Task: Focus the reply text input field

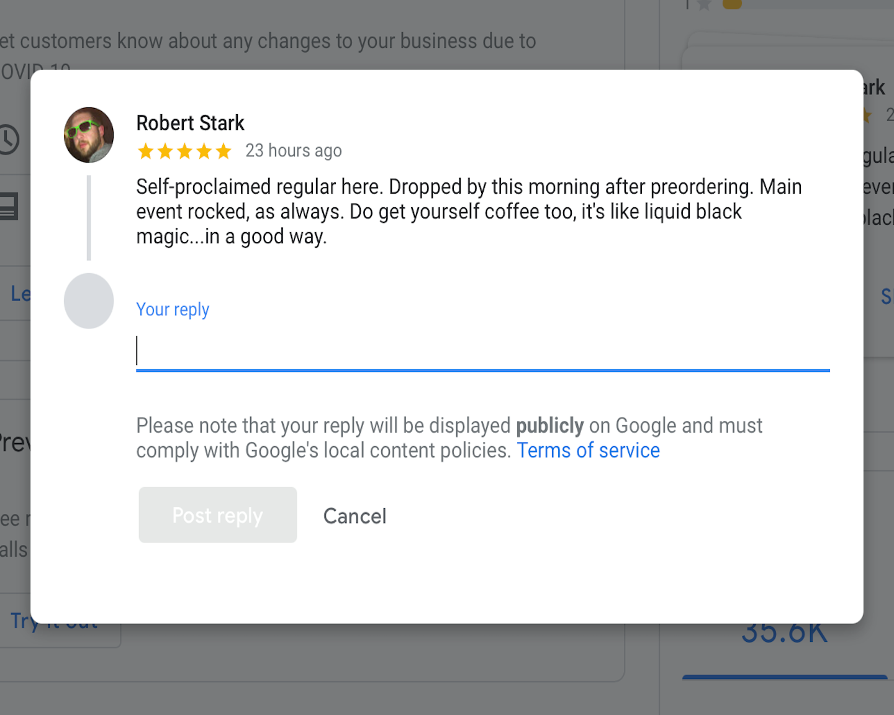Action: 482,351
